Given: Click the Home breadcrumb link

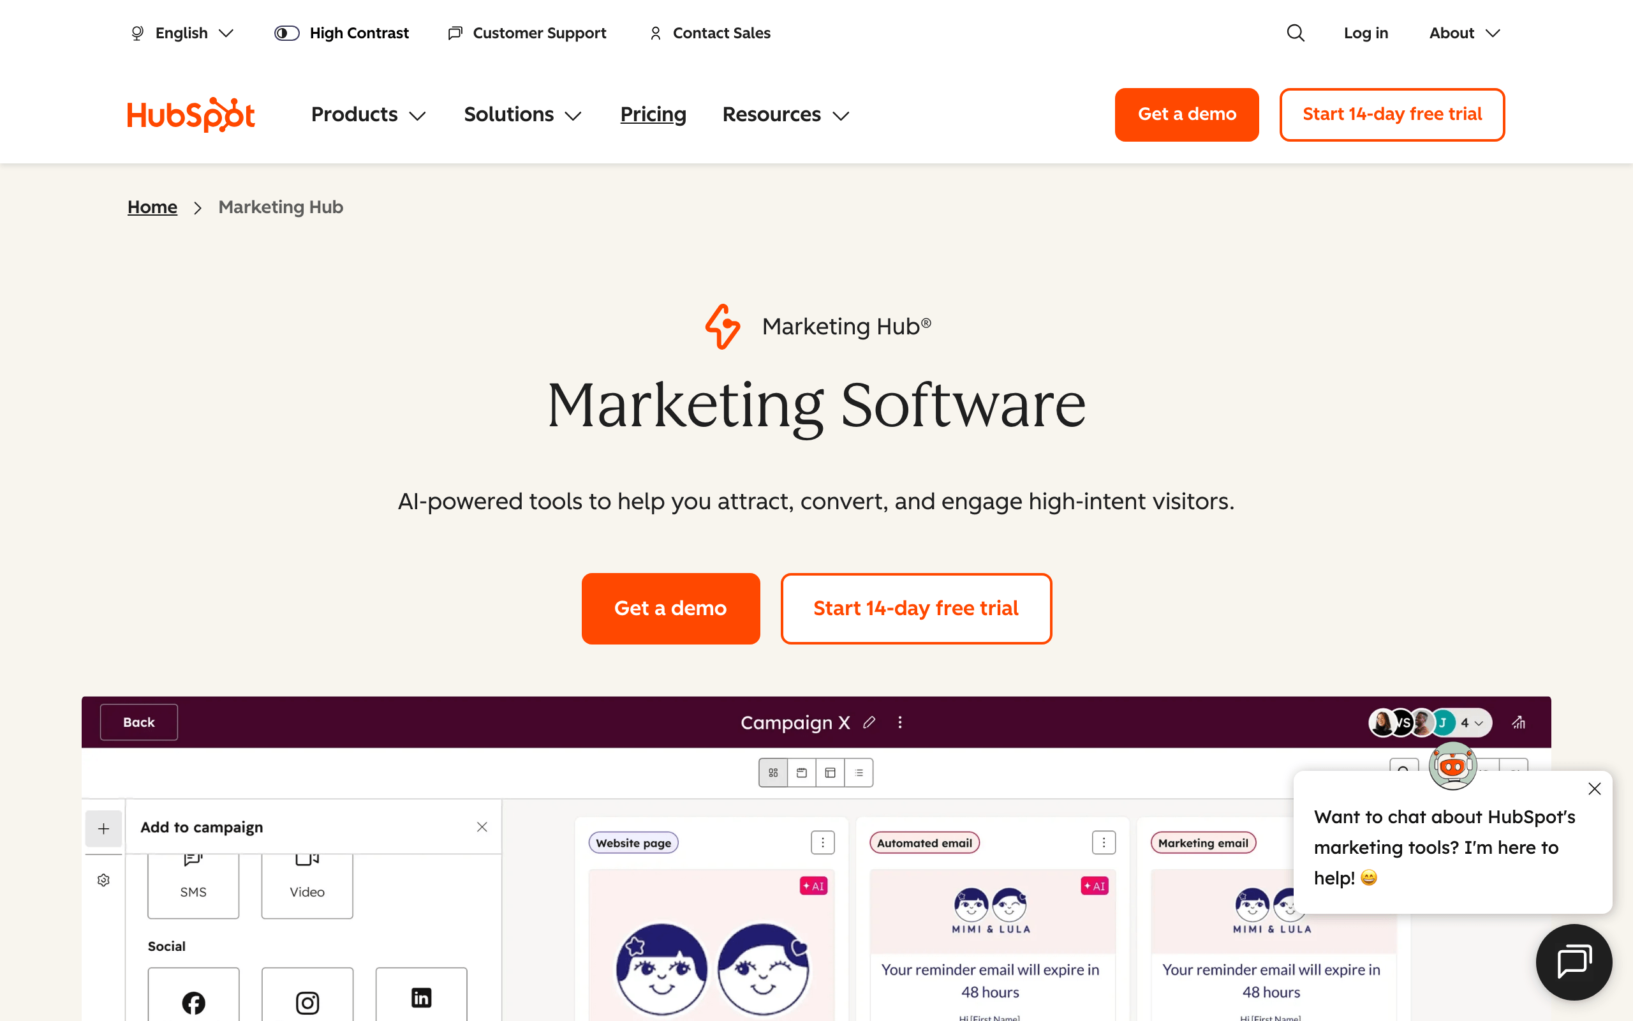Looking at the screenshot, I should pos(152,207).
